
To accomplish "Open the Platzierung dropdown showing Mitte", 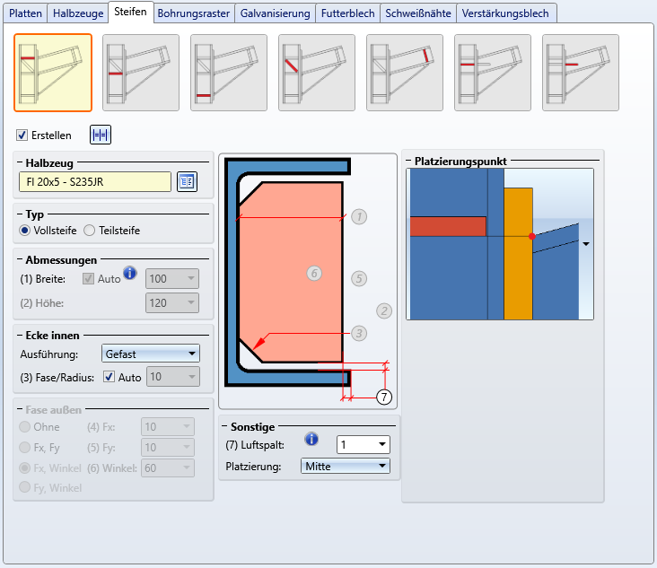I will pos(346,467).
